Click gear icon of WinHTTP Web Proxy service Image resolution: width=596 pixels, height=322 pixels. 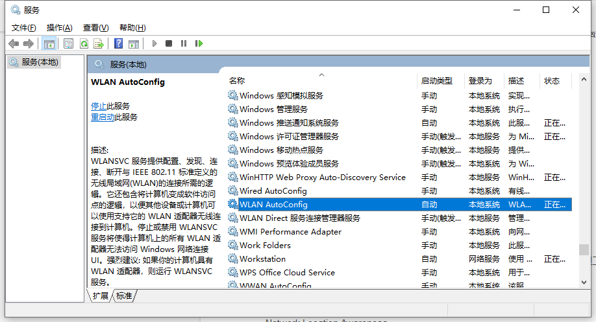click(x=232, y=177)
